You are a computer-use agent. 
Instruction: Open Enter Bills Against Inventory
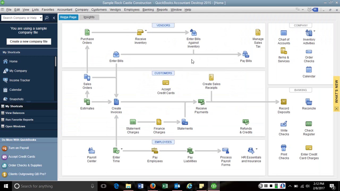pos(193,32)
